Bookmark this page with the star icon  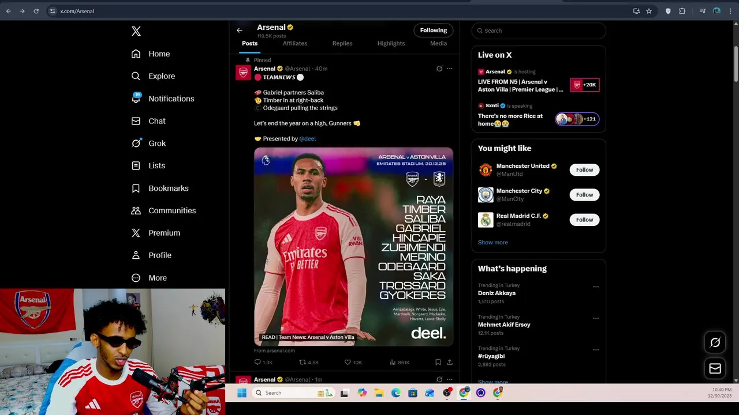click(649, 11)
